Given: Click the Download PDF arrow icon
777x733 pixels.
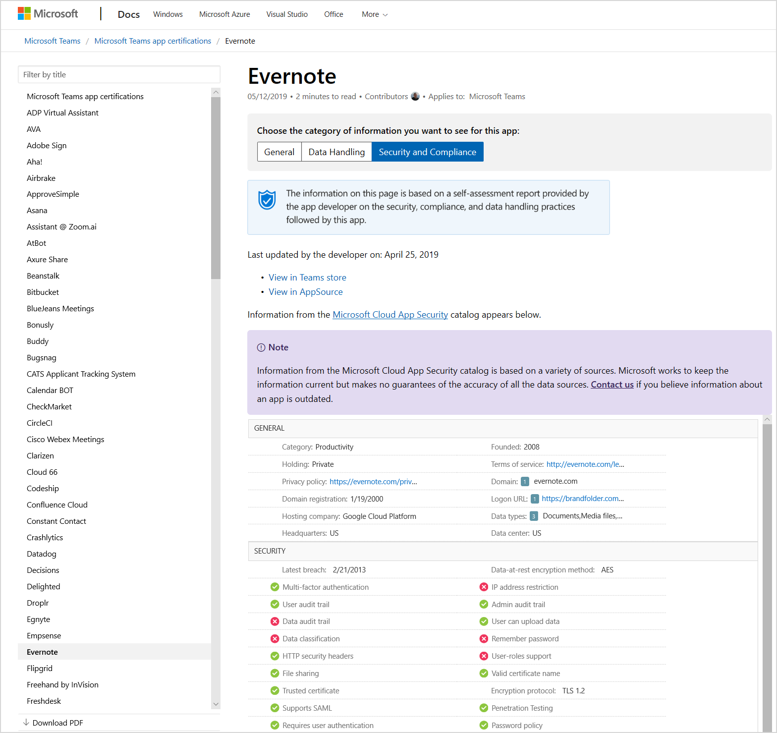Looking at the screenshot, I should pos(26,723).
